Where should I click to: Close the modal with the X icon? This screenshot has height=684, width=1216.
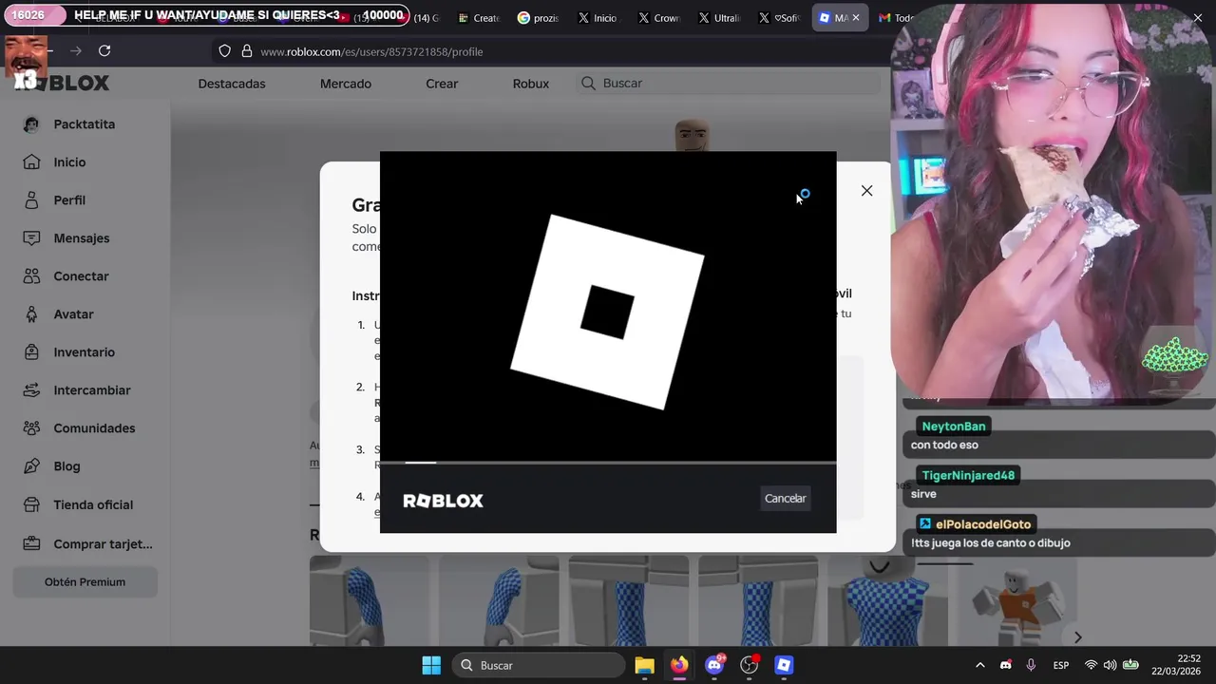coord(866,191)
